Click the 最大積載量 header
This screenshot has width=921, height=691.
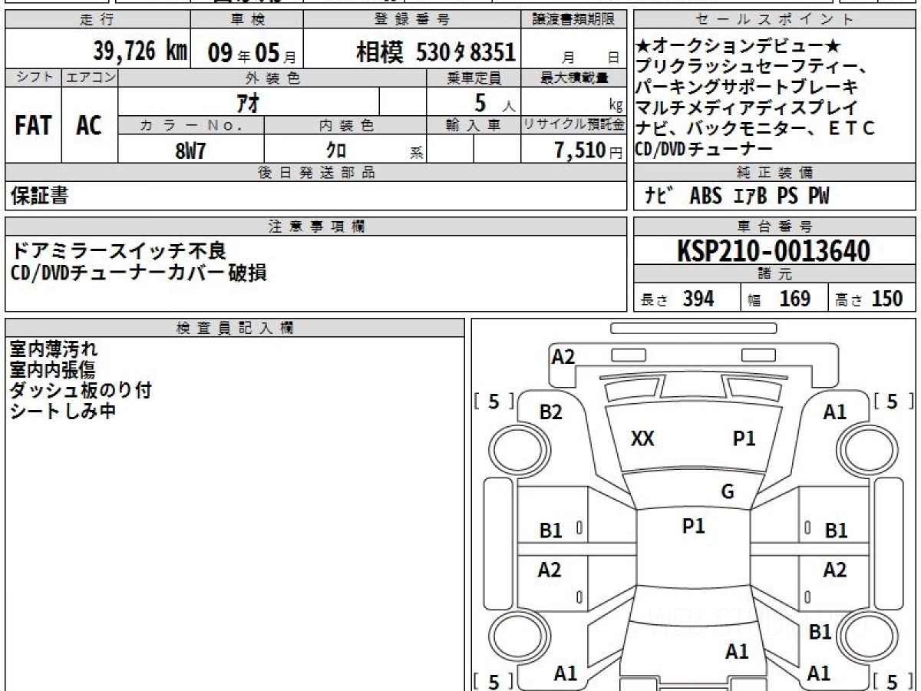point(574,78)
